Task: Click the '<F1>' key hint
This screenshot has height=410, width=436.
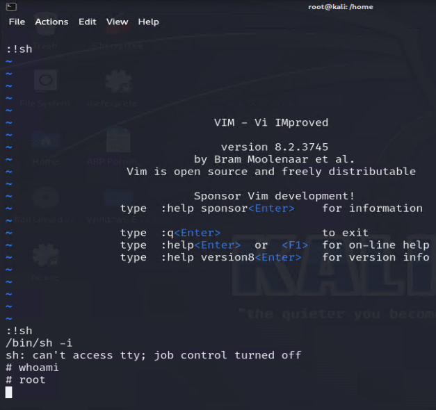Action: click(295, 245)
